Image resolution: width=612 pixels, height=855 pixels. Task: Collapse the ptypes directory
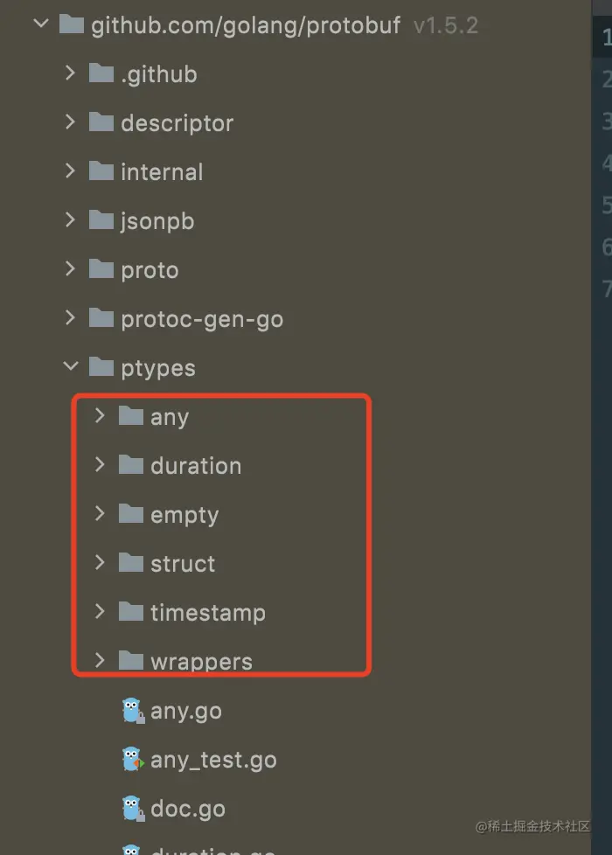click(72, 367)
